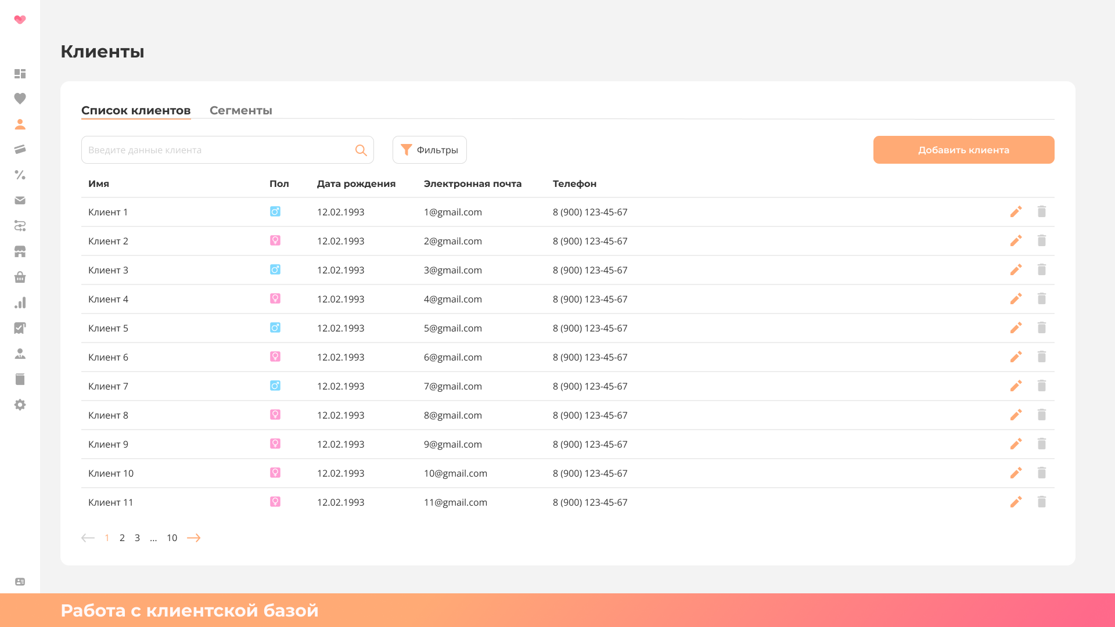Open the Фильтры filter dropdown
Screen dimensions: 1115x627
click(429, 150)
